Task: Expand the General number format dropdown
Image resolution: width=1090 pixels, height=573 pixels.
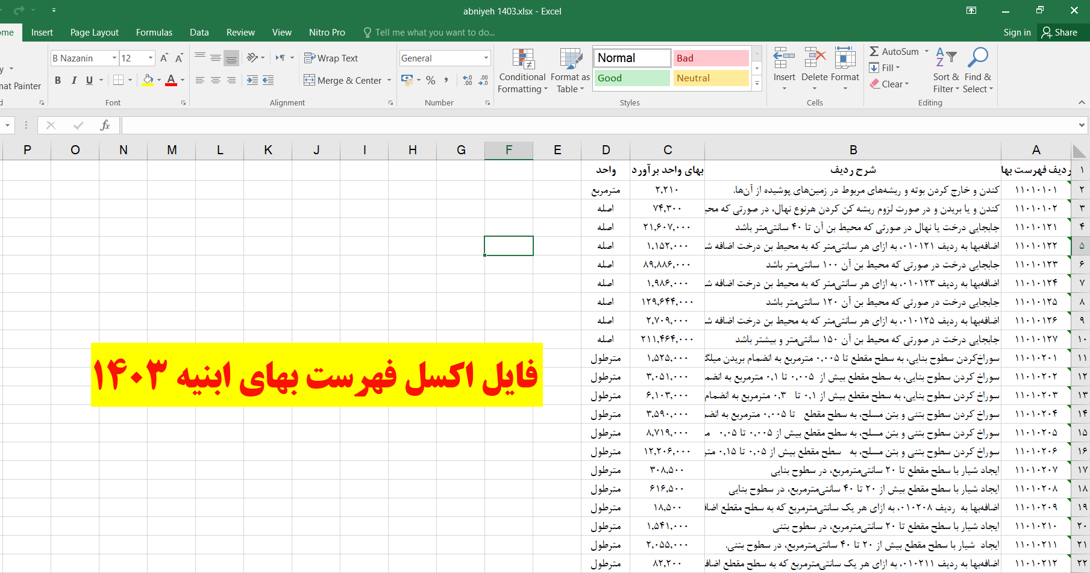Action: tap(486, 58)
